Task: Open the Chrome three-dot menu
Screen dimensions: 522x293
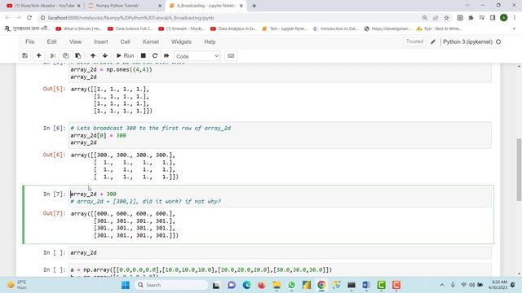Action: coord(515,18)
